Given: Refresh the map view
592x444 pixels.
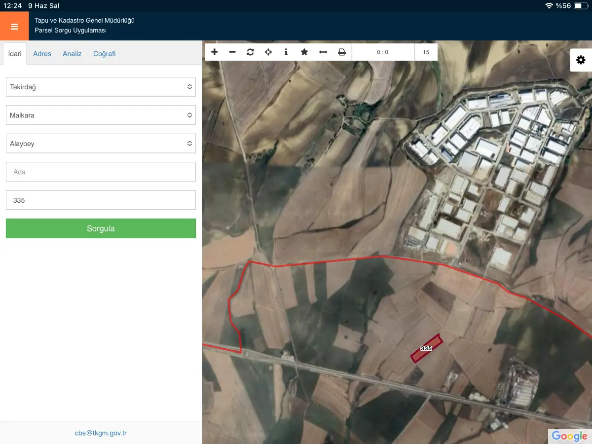Looking at the screenshot, I should (250, 52).
